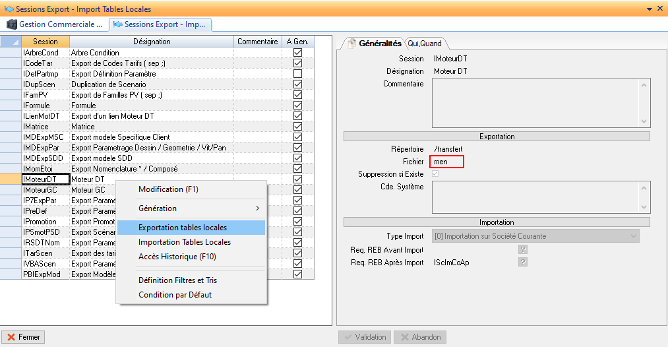This screenshot has width=668, height=347.
Task: Click the red X icon on Fermer
Action: pos(10,337)
